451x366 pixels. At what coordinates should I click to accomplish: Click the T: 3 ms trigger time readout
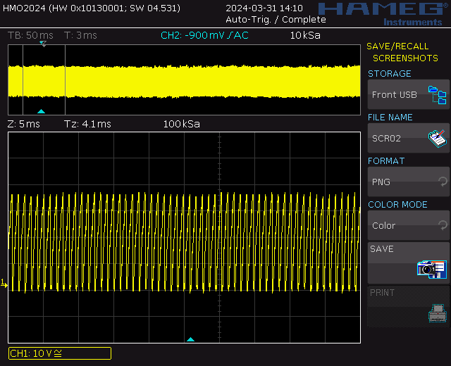(x=80, y=36)
